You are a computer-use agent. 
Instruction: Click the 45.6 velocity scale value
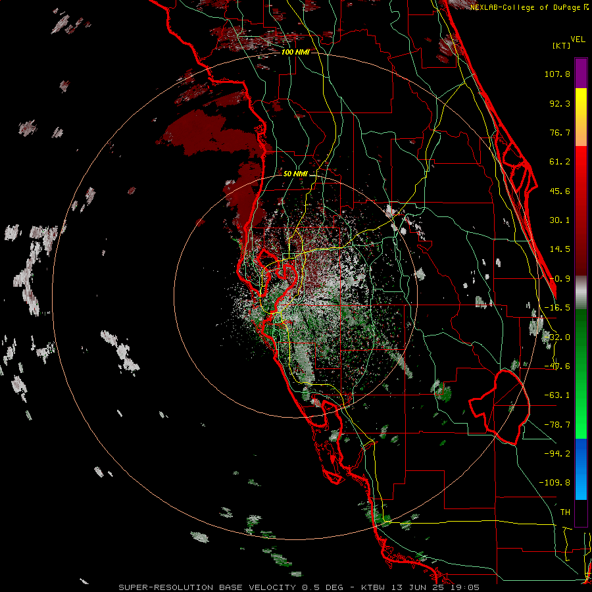click(560, 191)
